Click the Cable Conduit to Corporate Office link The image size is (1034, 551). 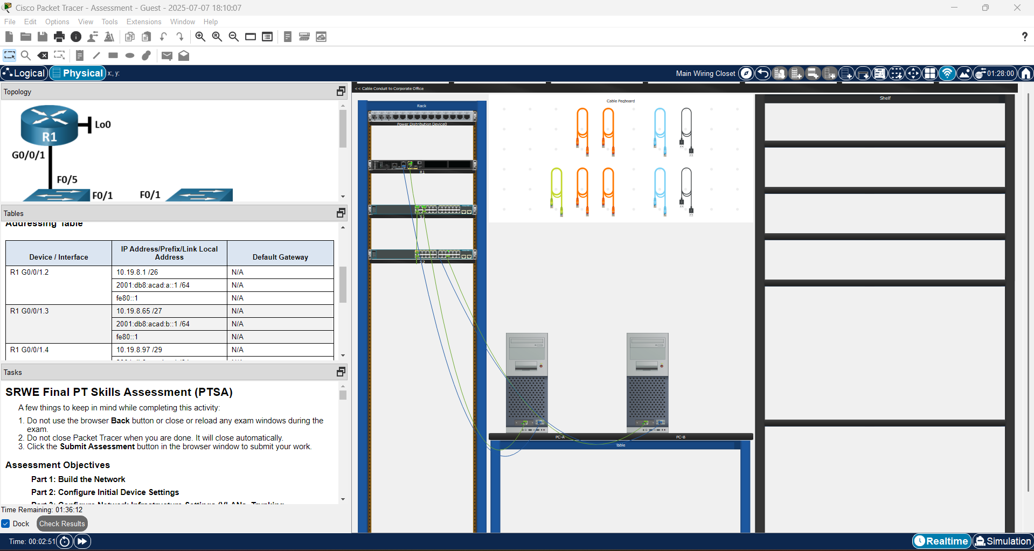pyautogui.click(x=390, y=88)
